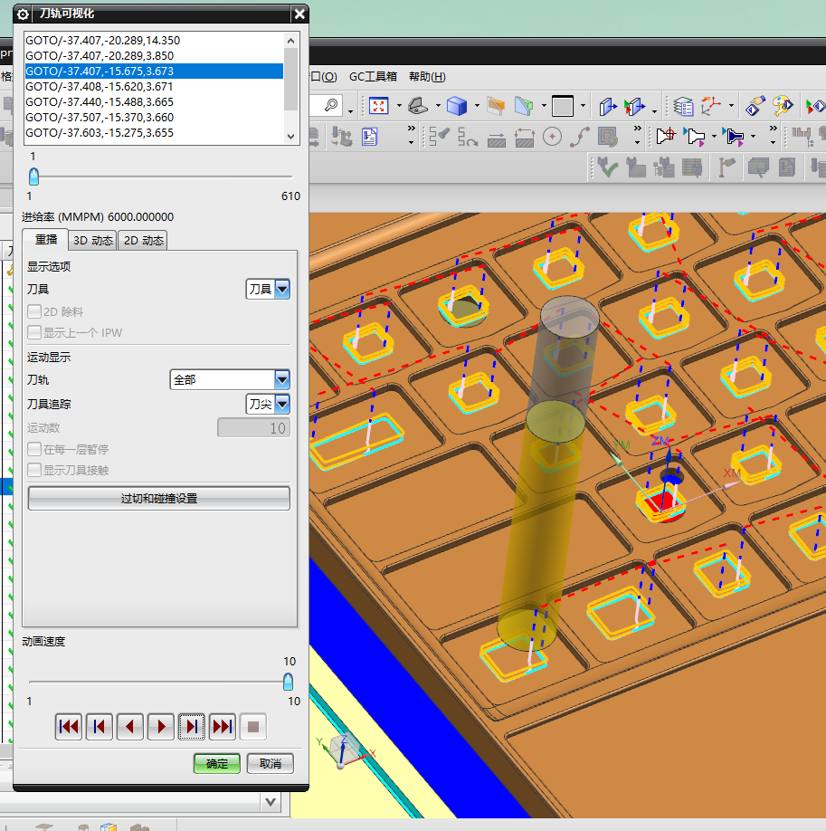Expand dropdown arrow beside the Fit view icon
826x831 pixels.
pos(399,106)
